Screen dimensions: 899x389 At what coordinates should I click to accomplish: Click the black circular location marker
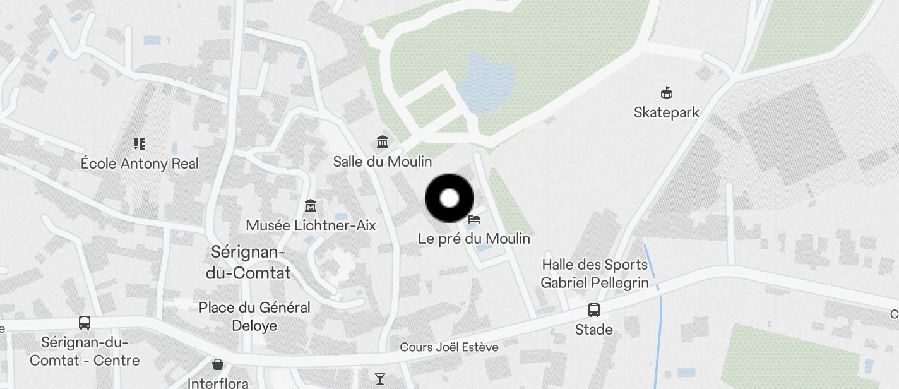point(449,198)
